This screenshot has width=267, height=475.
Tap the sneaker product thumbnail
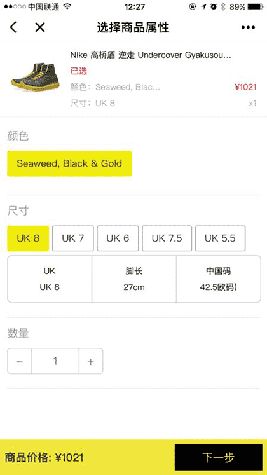coord(35,77)
